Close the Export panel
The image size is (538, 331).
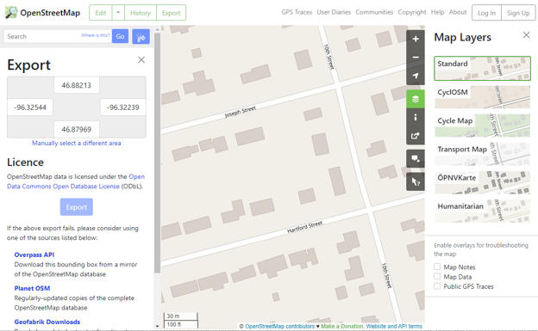point(141,60)
